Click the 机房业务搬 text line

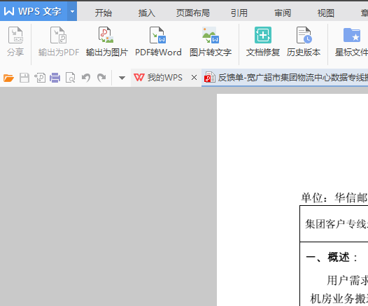pos(339,299)
